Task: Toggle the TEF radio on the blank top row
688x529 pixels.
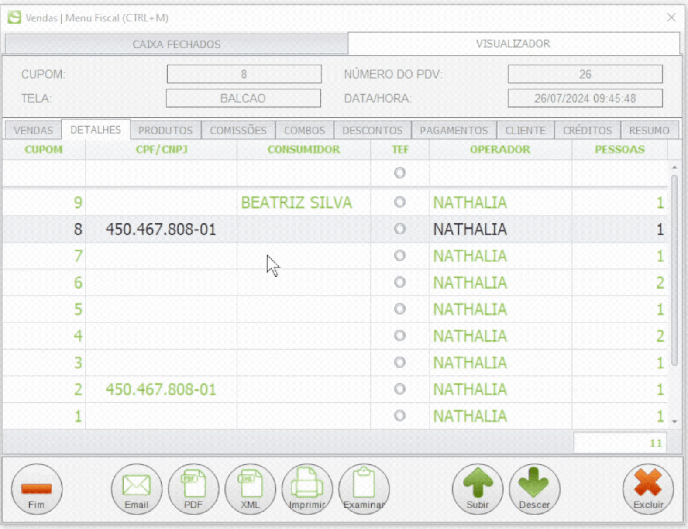Action: pyautogui.click(x=399, y=173)
